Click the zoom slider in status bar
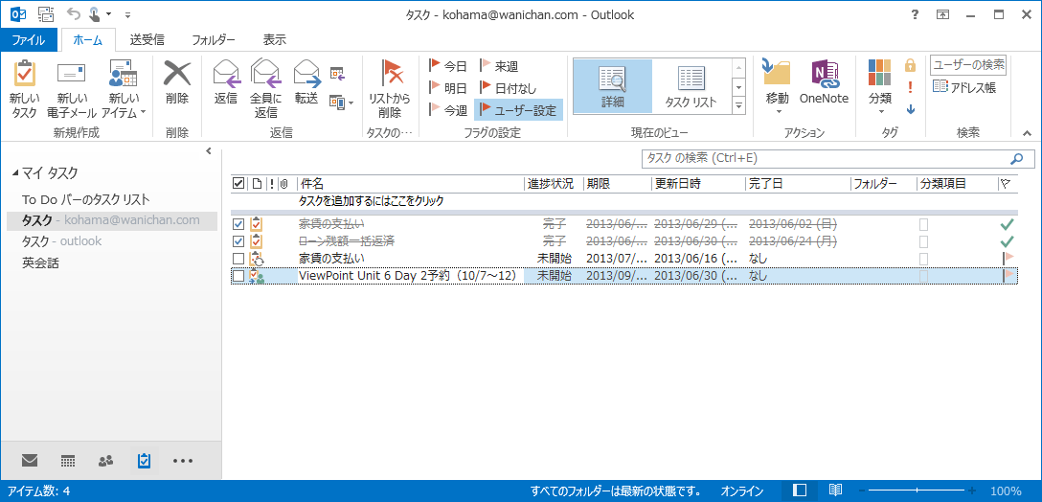 click(x=917, y=491)
